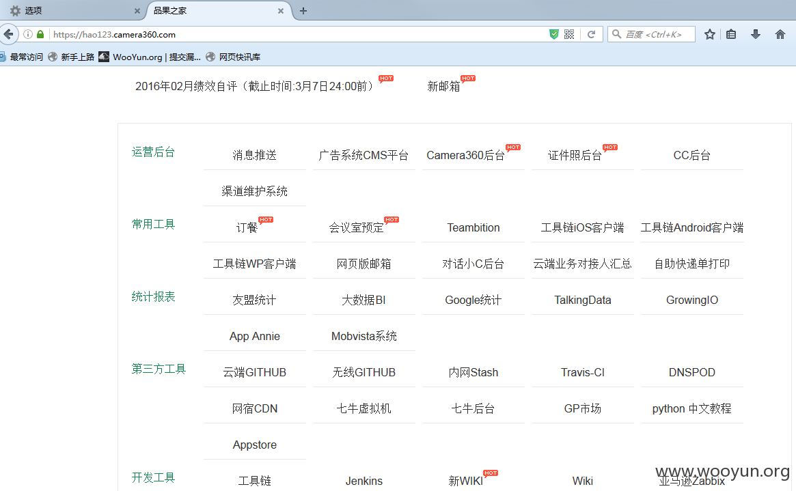Close the 选项 tab

point(137,11)
